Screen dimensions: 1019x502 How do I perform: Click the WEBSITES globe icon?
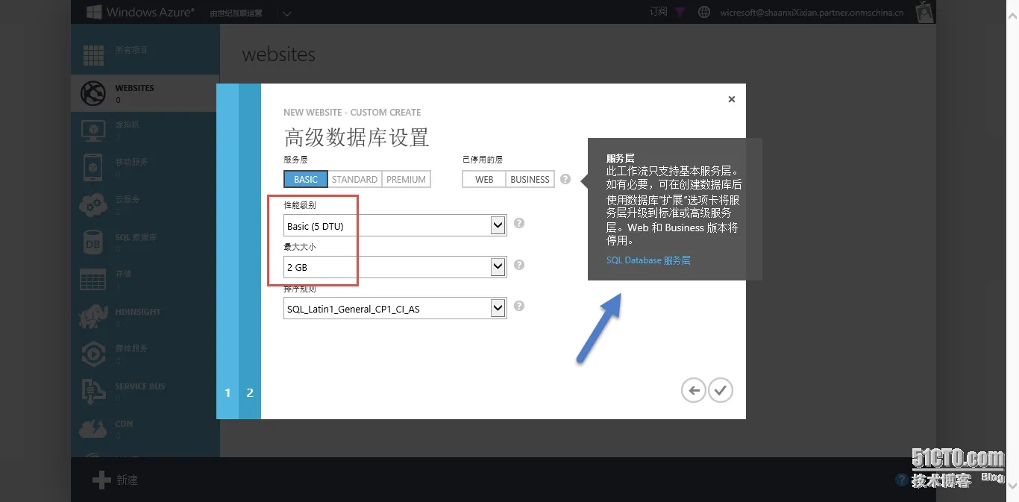(93, 93)
